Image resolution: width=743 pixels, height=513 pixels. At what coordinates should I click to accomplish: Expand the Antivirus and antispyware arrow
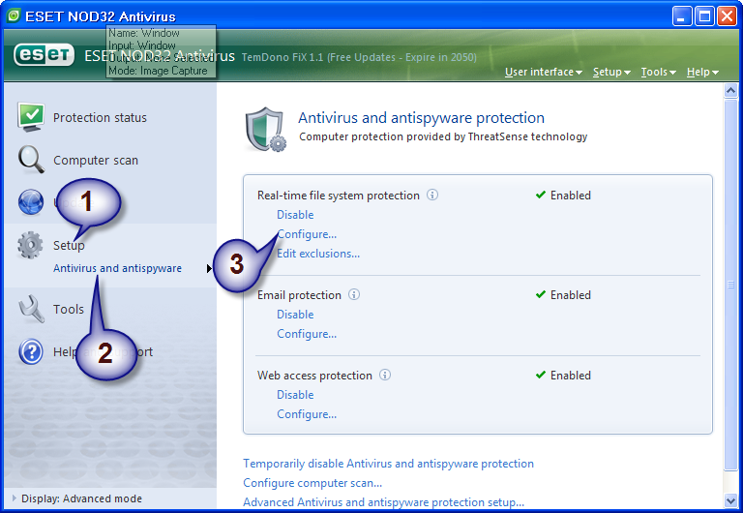point(209,269)
